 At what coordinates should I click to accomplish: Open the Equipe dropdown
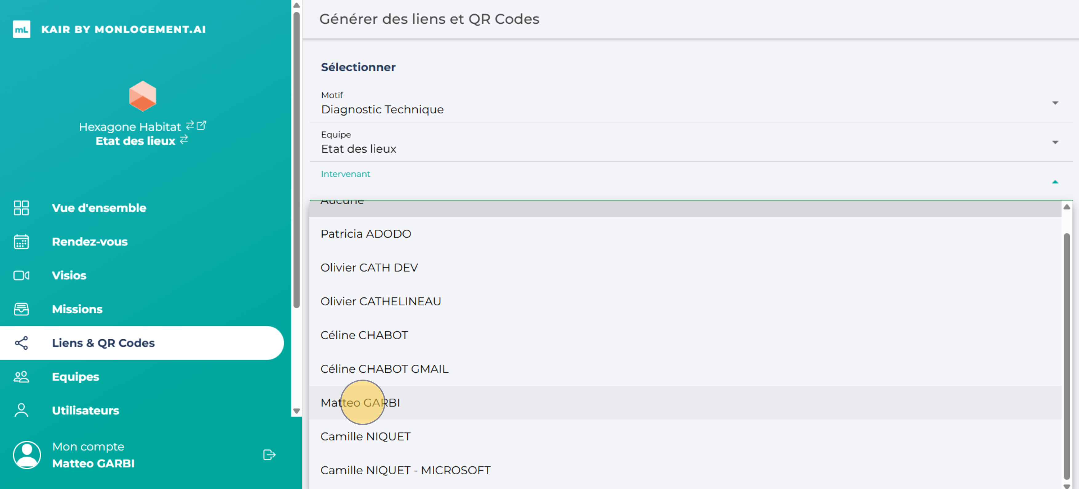1055,142
